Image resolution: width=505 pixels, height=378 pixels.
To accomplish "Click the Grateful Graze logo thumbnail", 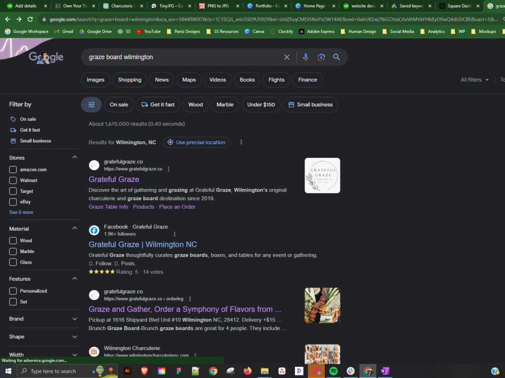I will click(322, 175).
